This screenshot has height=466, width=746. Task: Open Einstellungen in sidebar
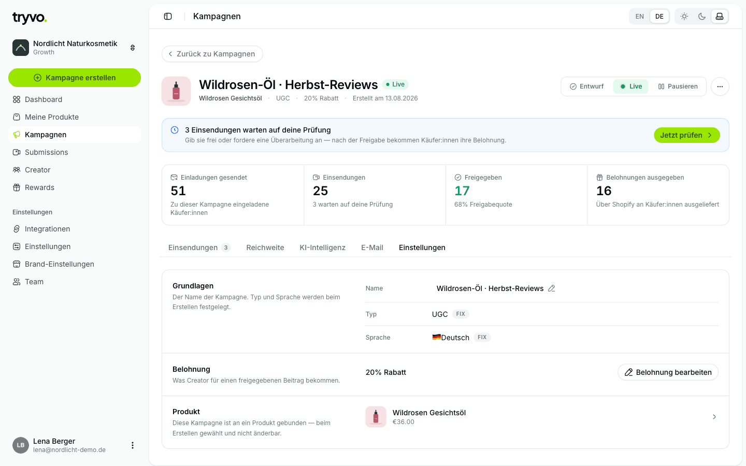coord(75,246)
